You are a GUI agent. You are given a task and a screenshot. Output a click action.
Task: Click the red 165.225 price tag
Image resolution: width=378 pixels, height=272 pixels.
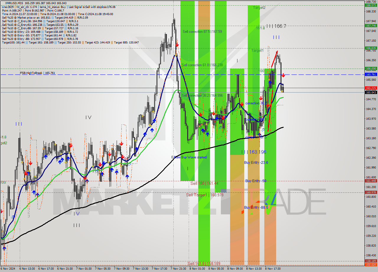tap(371, 88)
